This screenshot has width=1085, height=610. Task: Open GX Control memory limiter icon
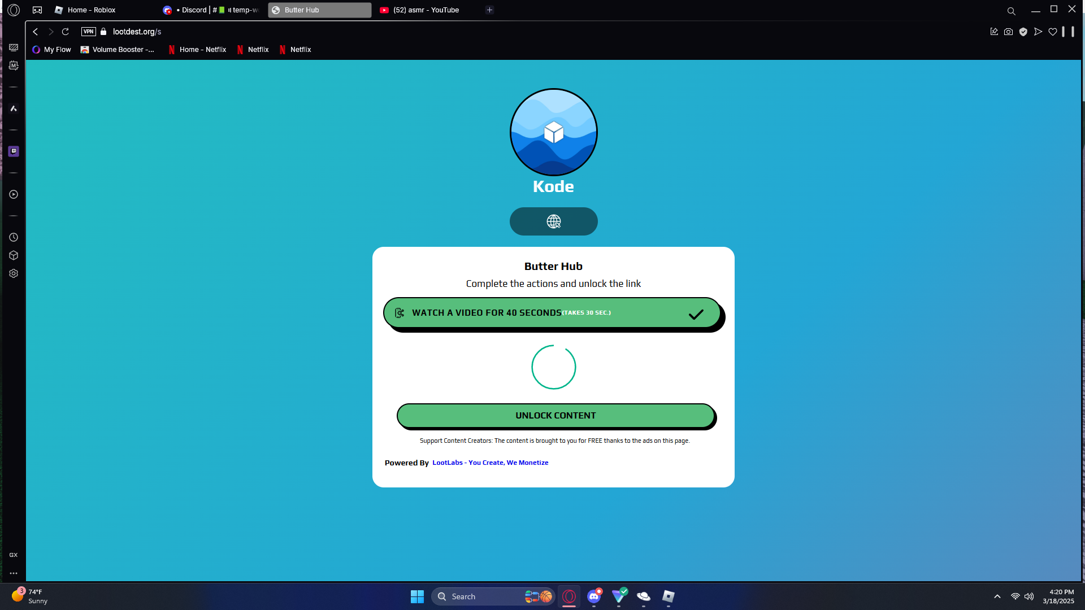14,66
